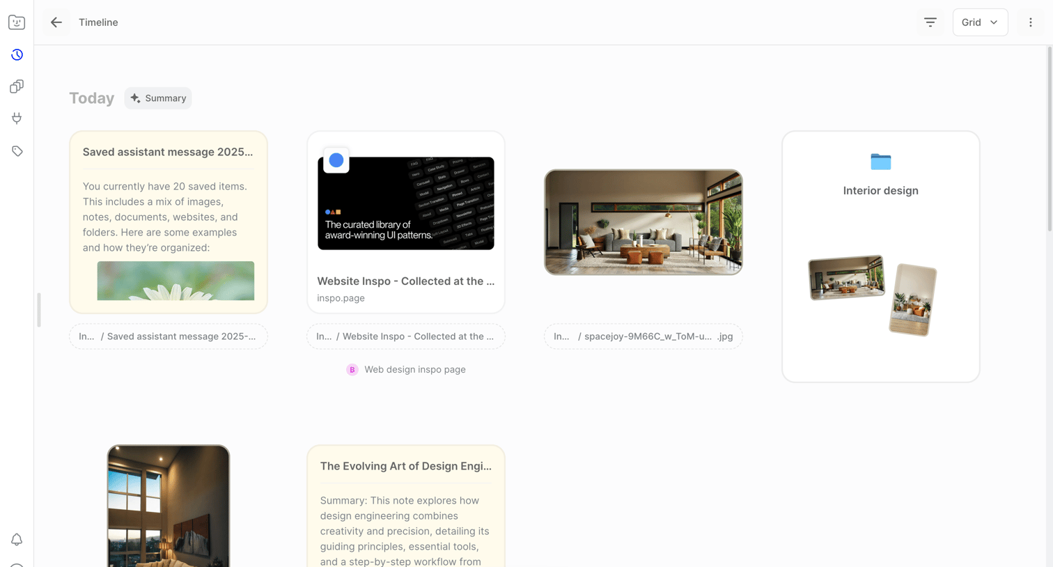Click the flower image in saved assistant note
Viewport: 1053px width, 567px height.
(175, 281)
